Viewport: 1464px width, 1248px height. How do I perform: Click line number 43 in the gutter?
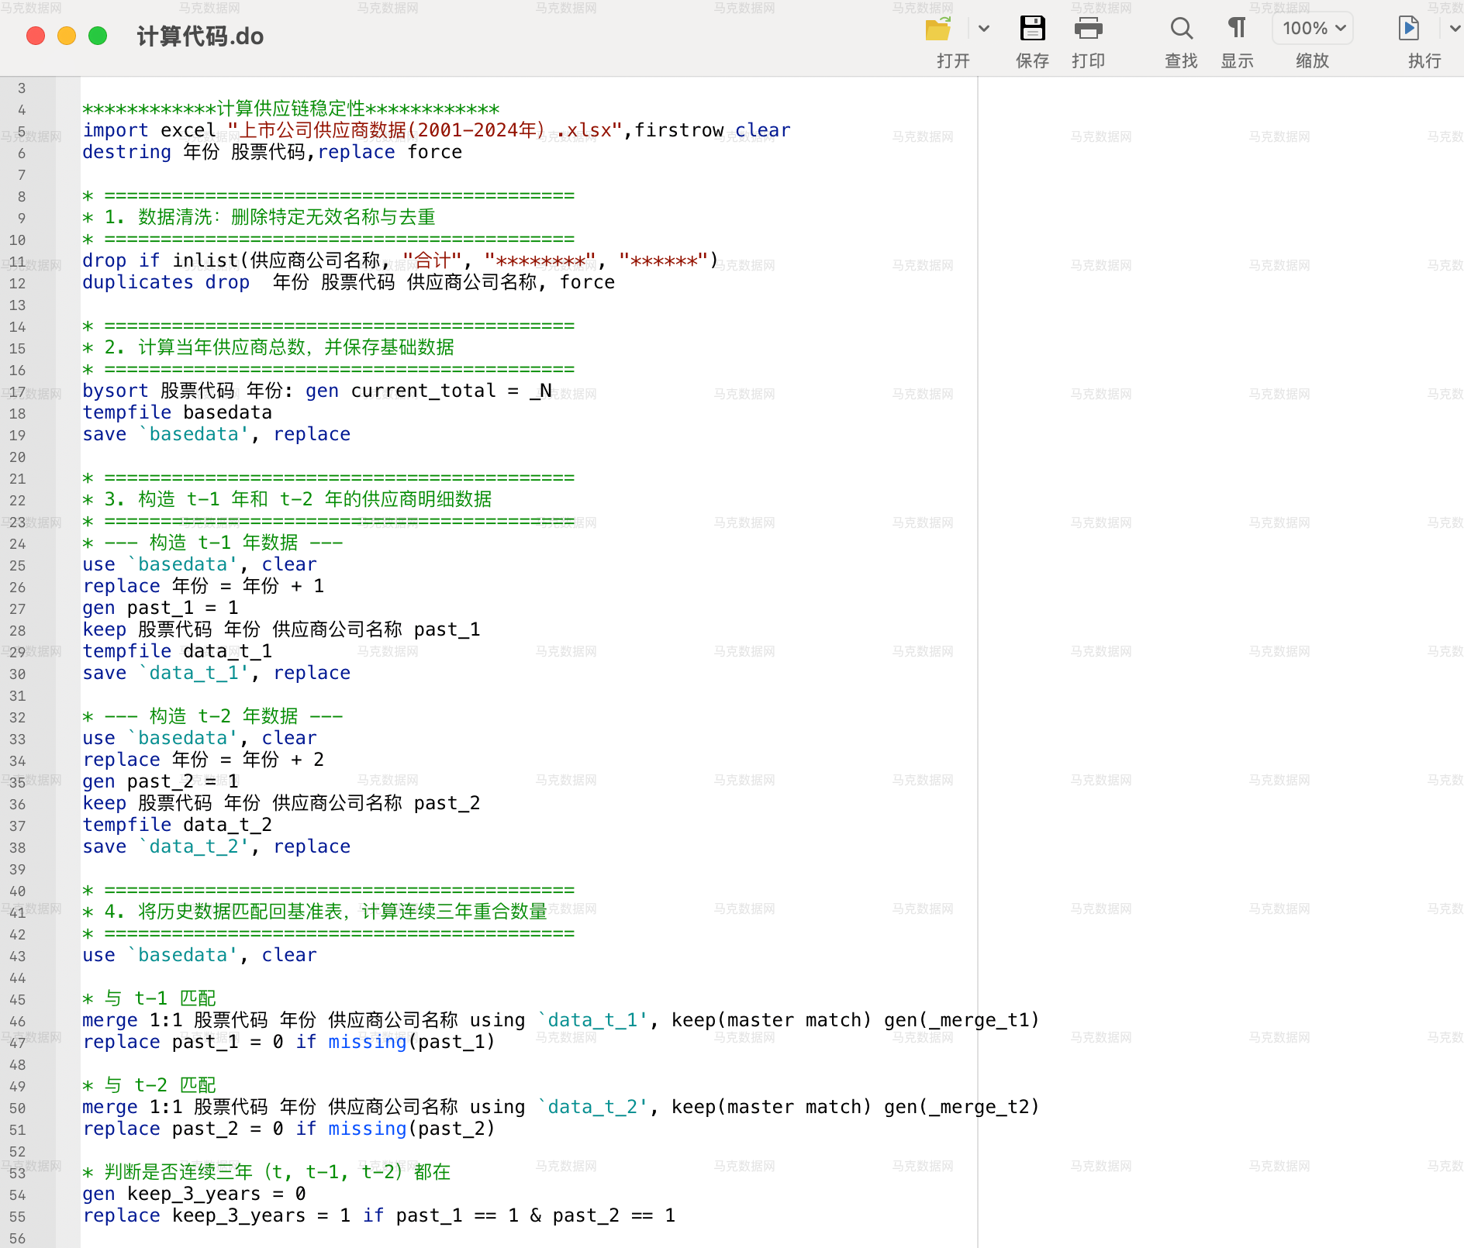tap(18, 957)
